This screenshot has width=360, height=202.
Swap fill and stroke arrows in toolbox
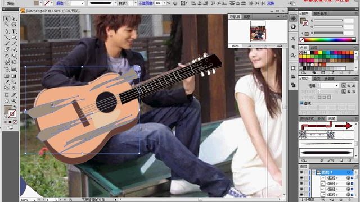pyautogui.click(x=15, y=107)
